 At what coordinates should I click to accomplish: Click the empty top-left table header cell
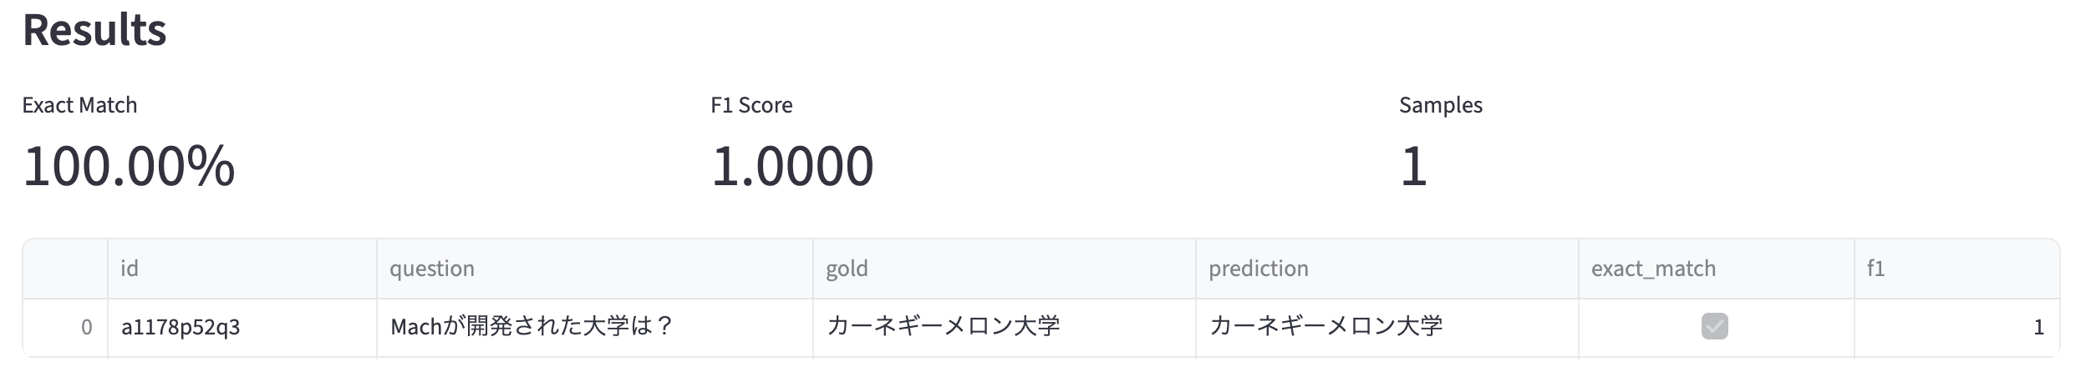pyautogui.click(x=65, y=269)
